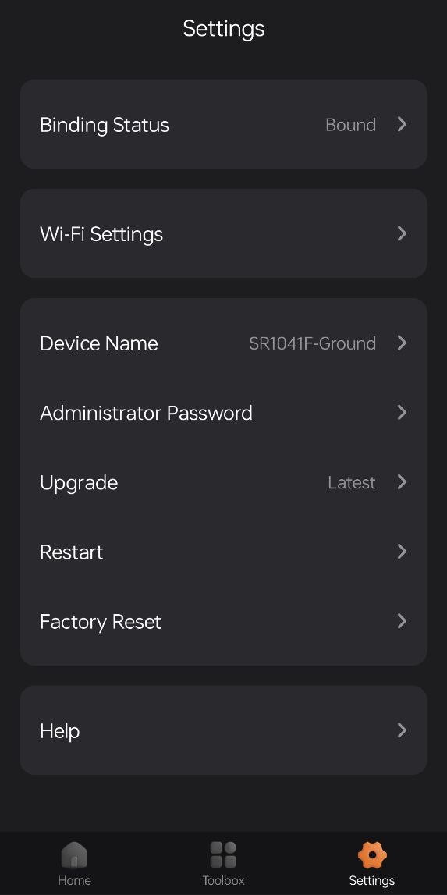Tap the Latest upgrade status text
This screenshot has height=895, width=447.
(352, 483)
